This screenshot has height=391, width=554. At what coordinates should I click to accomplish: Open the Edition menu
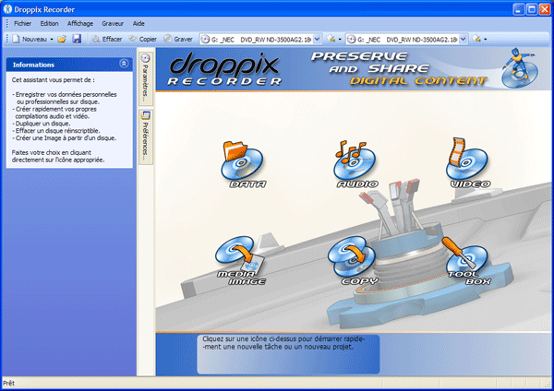click(49, 24)
